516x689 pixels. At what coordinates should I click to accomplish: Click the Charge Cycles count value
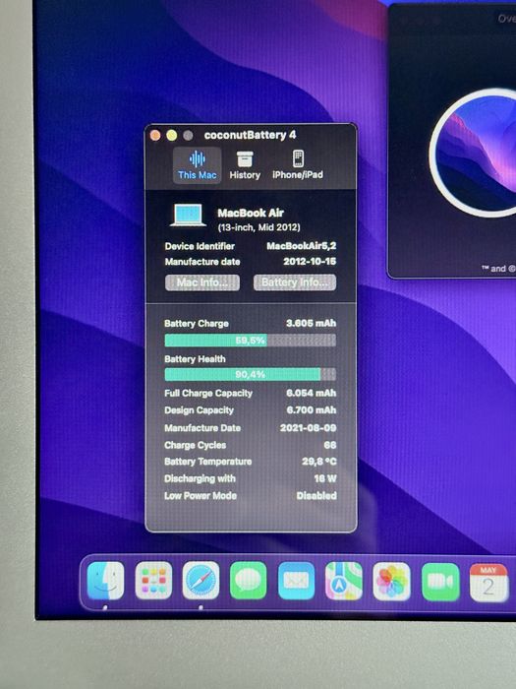tap(330, 445)
